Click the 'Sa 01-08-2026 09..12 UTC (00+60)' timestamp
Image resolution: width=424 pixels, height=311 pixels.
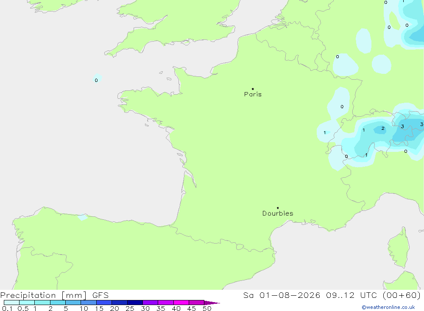coord(332,295)
